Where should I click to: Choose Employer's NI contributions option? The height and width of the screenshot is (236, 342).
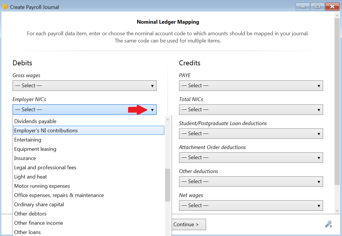(89, 130)
